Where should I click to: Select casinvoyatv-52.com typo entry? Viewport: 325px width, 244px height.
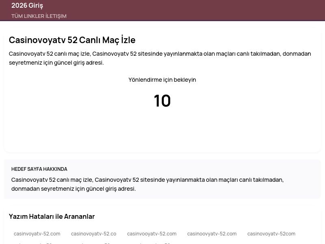pyautogui.click(x=37, y=233)
